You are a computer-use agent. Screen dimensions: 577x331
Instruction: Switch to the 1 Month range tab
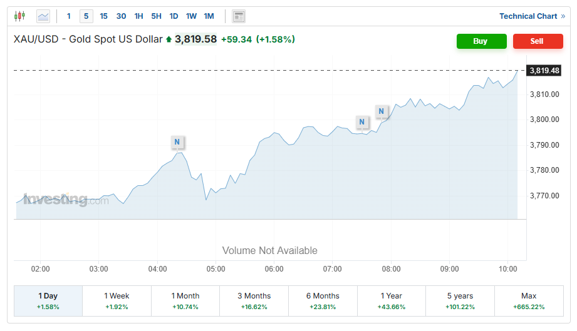coord(185,301)
